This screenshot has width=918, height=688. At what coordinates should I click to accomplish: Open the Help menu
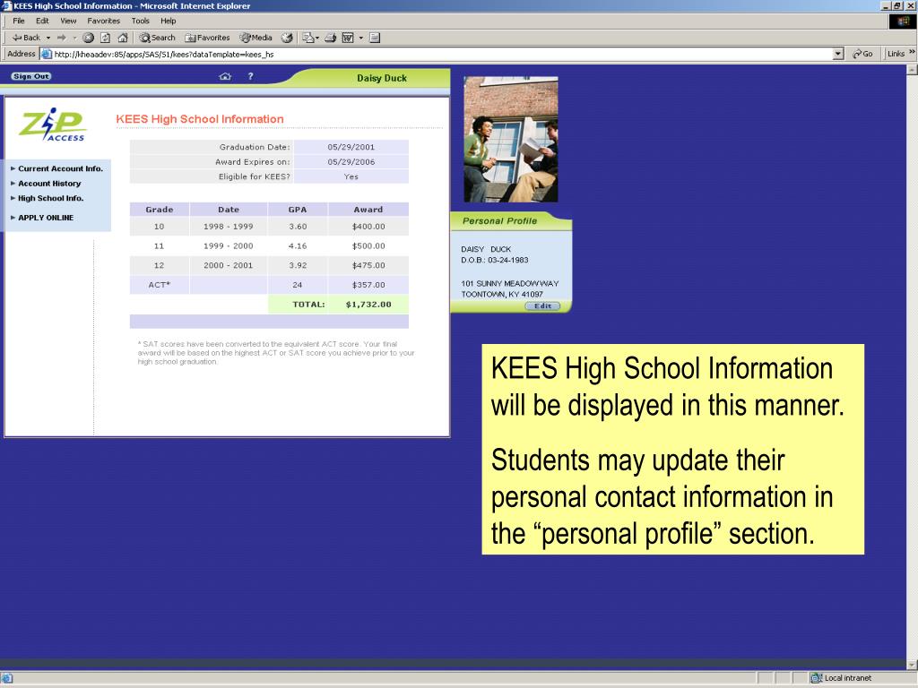click(168, 21)
